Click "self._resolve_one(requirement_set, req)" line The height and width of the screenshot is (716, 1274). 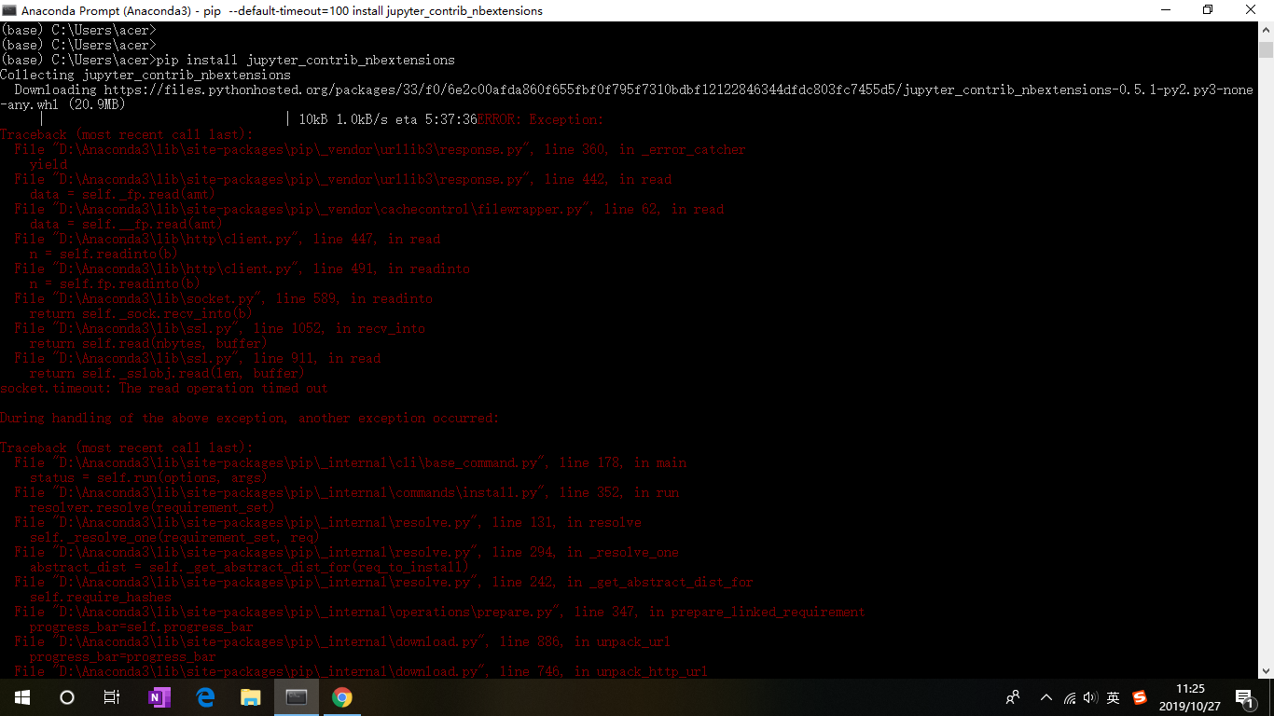coord(174,537)
